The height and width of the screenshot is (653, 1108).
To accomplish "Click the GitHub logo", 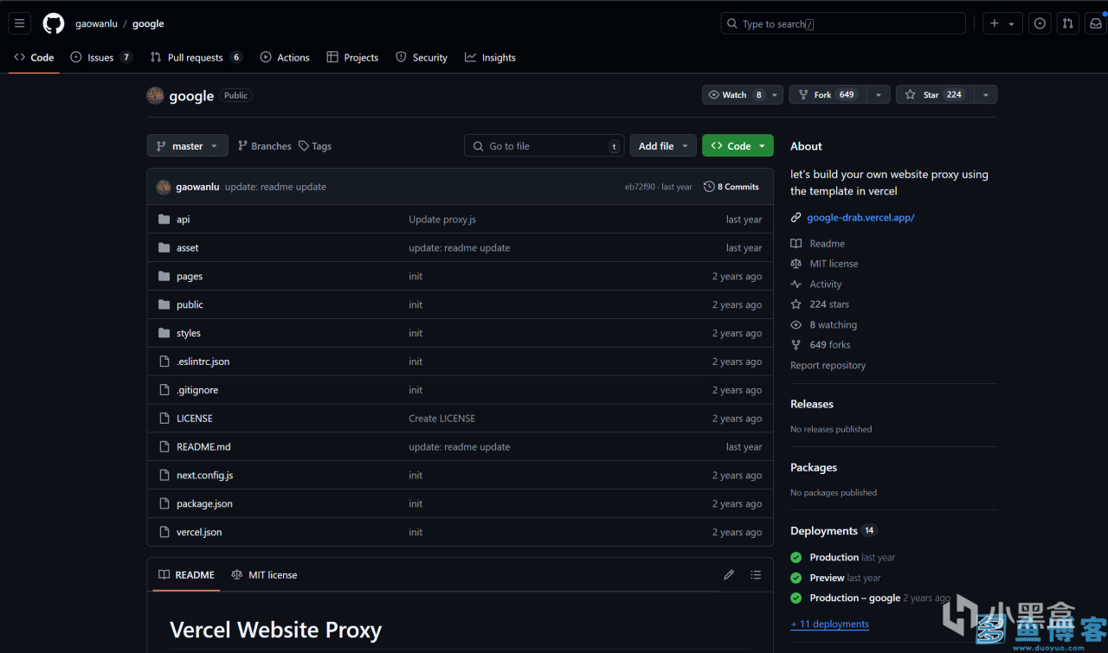I will pyautogui.click(x=54, y=23).
